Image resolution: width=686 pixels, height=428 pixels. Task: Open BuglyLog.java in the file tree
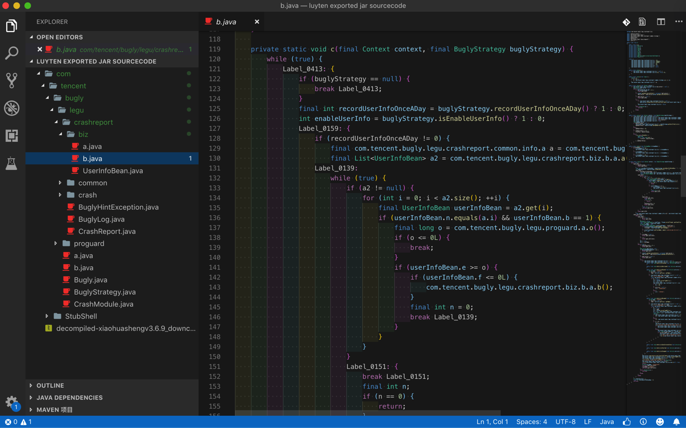112,220
